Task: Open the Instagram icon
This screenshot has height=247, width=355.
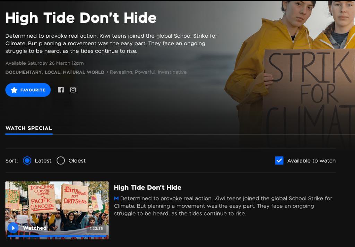Action: (x=73, y=90)
